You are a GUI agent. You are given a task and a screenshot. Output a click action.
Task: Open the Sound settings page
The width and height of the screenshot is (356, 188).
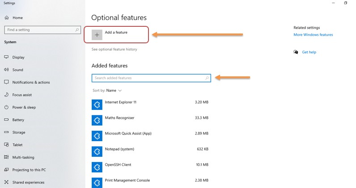pyautogui.click(x=18, y=70)
